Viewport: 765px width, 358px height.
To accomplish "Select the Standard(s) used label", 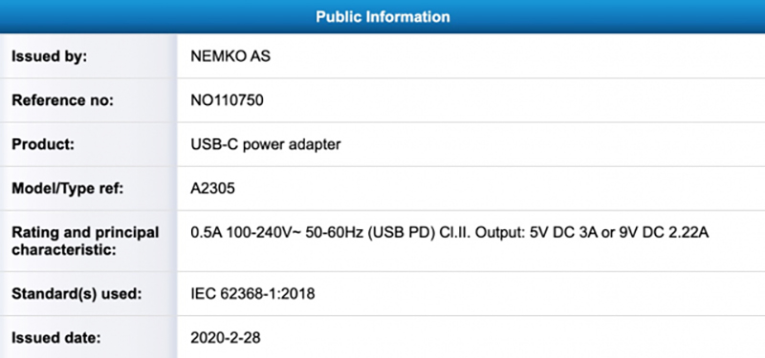I will pos(76,294).
